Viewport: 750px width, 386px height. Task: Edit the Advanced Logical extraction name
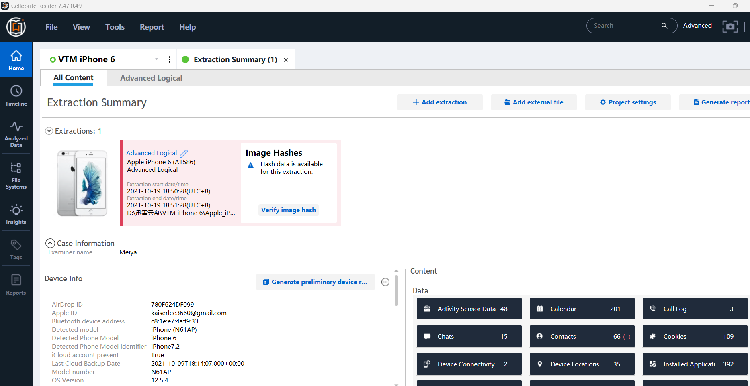(x=184, y=153)
